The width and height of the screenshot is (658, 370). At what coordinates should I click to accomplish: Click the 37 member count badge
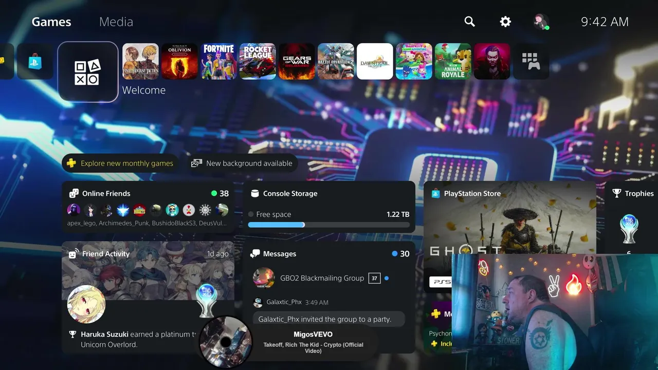[374, 278]
